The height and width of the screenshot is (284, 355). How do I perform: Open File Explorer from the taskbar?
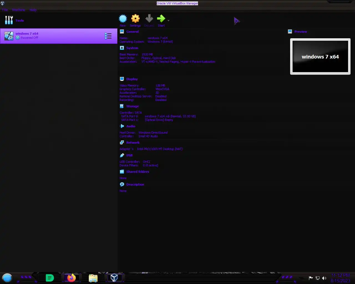click(x=93, y=278)
